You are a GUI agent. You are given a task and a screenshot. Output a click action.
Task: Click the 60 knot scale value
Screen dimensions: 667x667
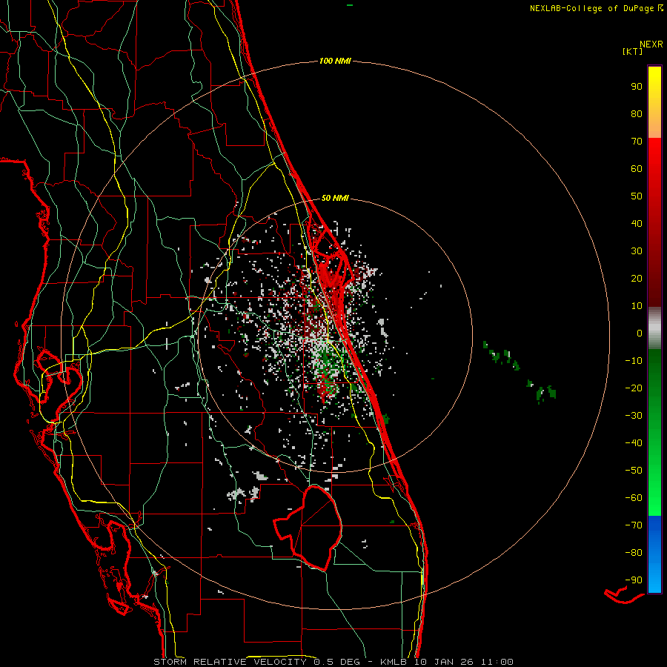click(x=637, y=169)
